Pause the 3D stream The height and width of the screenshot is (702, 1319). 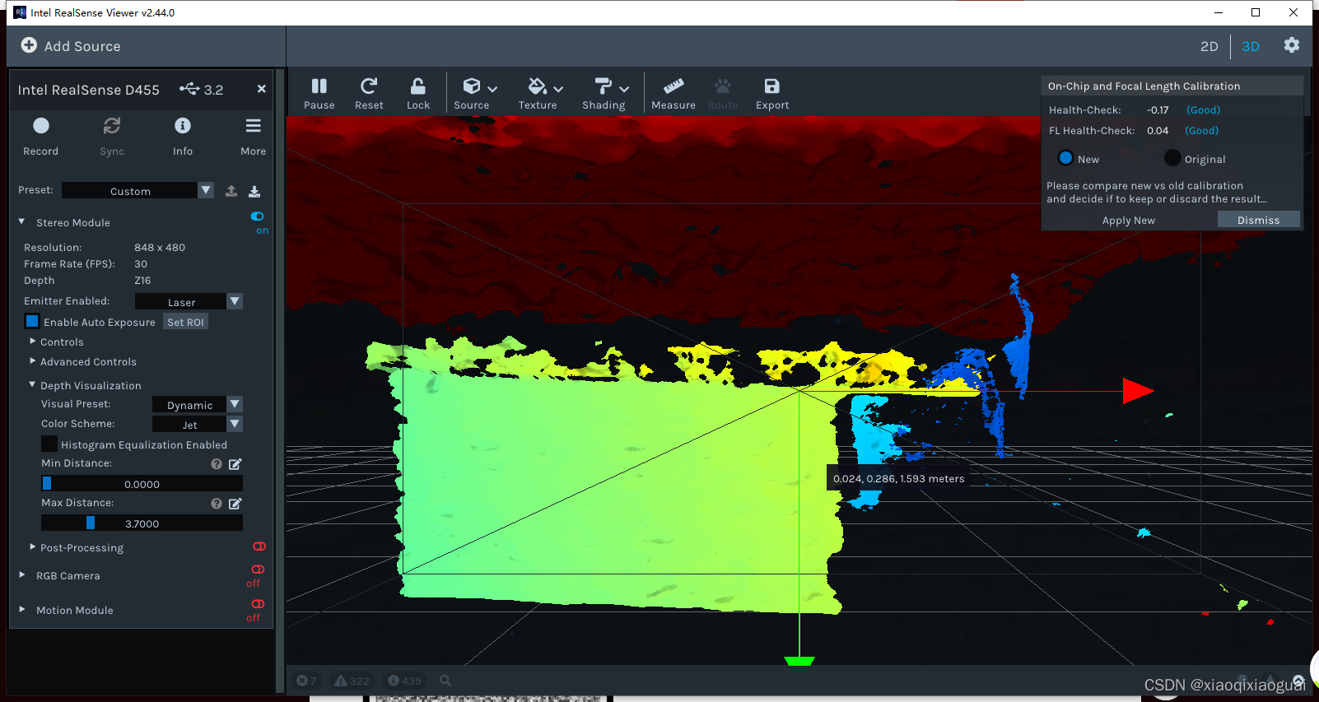tap(319, 86)
